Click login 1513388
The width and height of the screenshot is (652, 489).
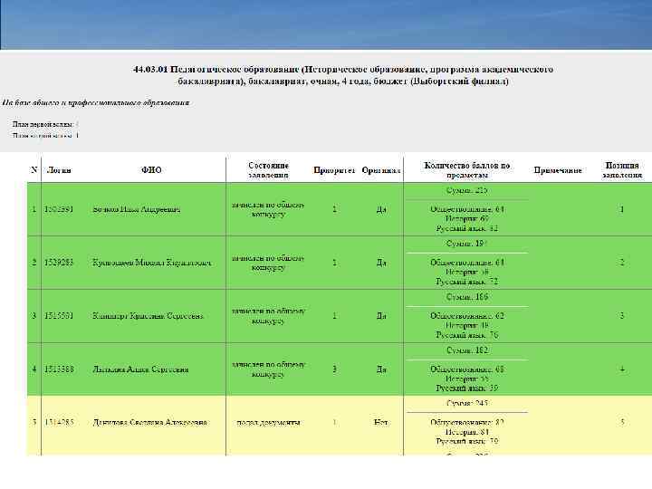pos(59,369)
